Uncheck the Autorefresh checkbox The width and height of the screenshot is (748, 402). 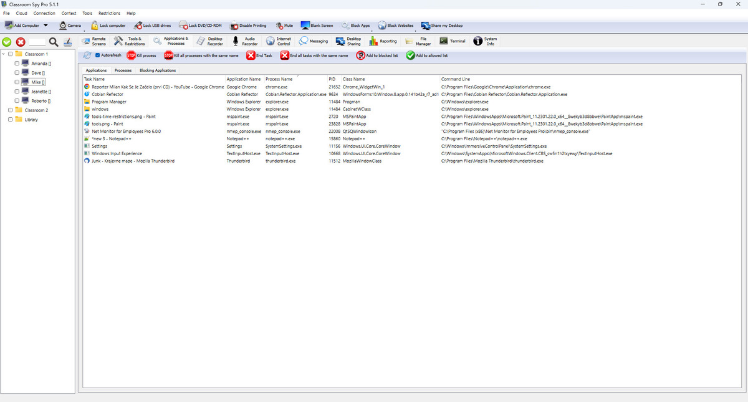(97, 55)
